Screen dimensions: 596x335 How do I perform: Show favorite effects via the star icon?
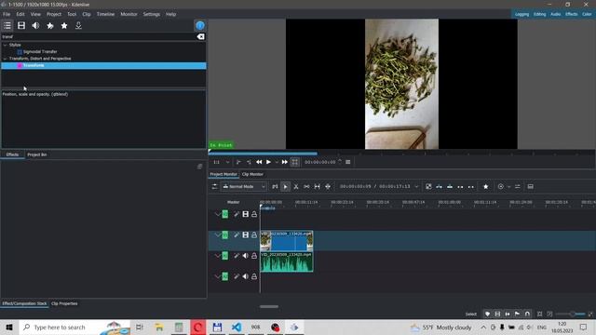click(x=64, y=25)
